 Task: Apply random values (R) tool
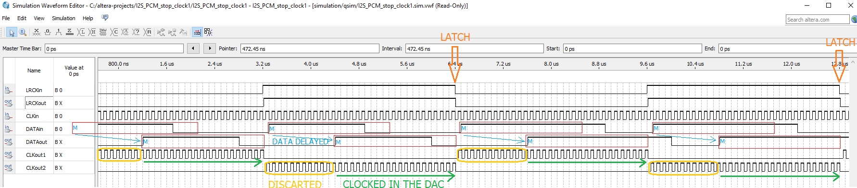pyautogui.click(x=148, y=32)
